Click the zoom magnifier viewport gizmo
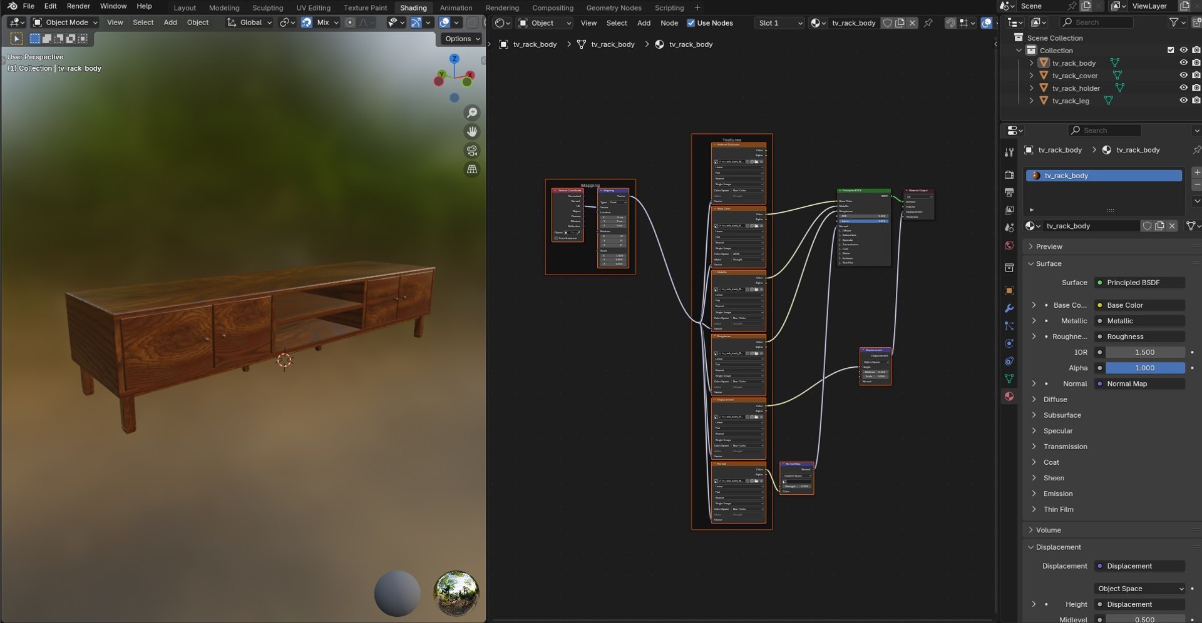This screenshot has height=623, width=1202. [472, 113]
